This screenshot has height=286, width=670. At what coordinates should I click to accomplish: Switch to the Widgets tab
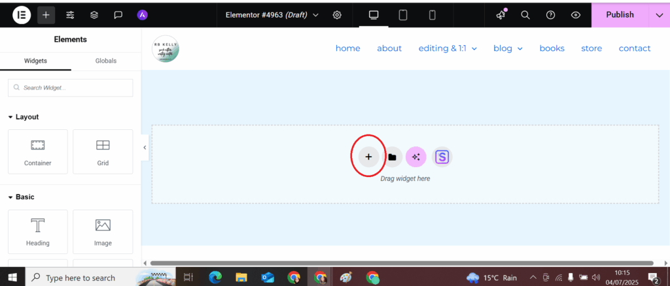tap(35, 61)
